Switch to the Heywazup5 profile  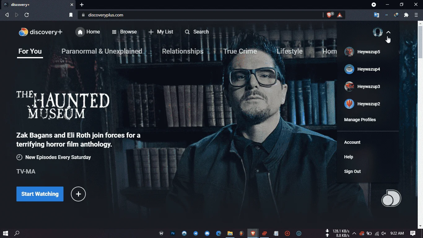[362, 52]
